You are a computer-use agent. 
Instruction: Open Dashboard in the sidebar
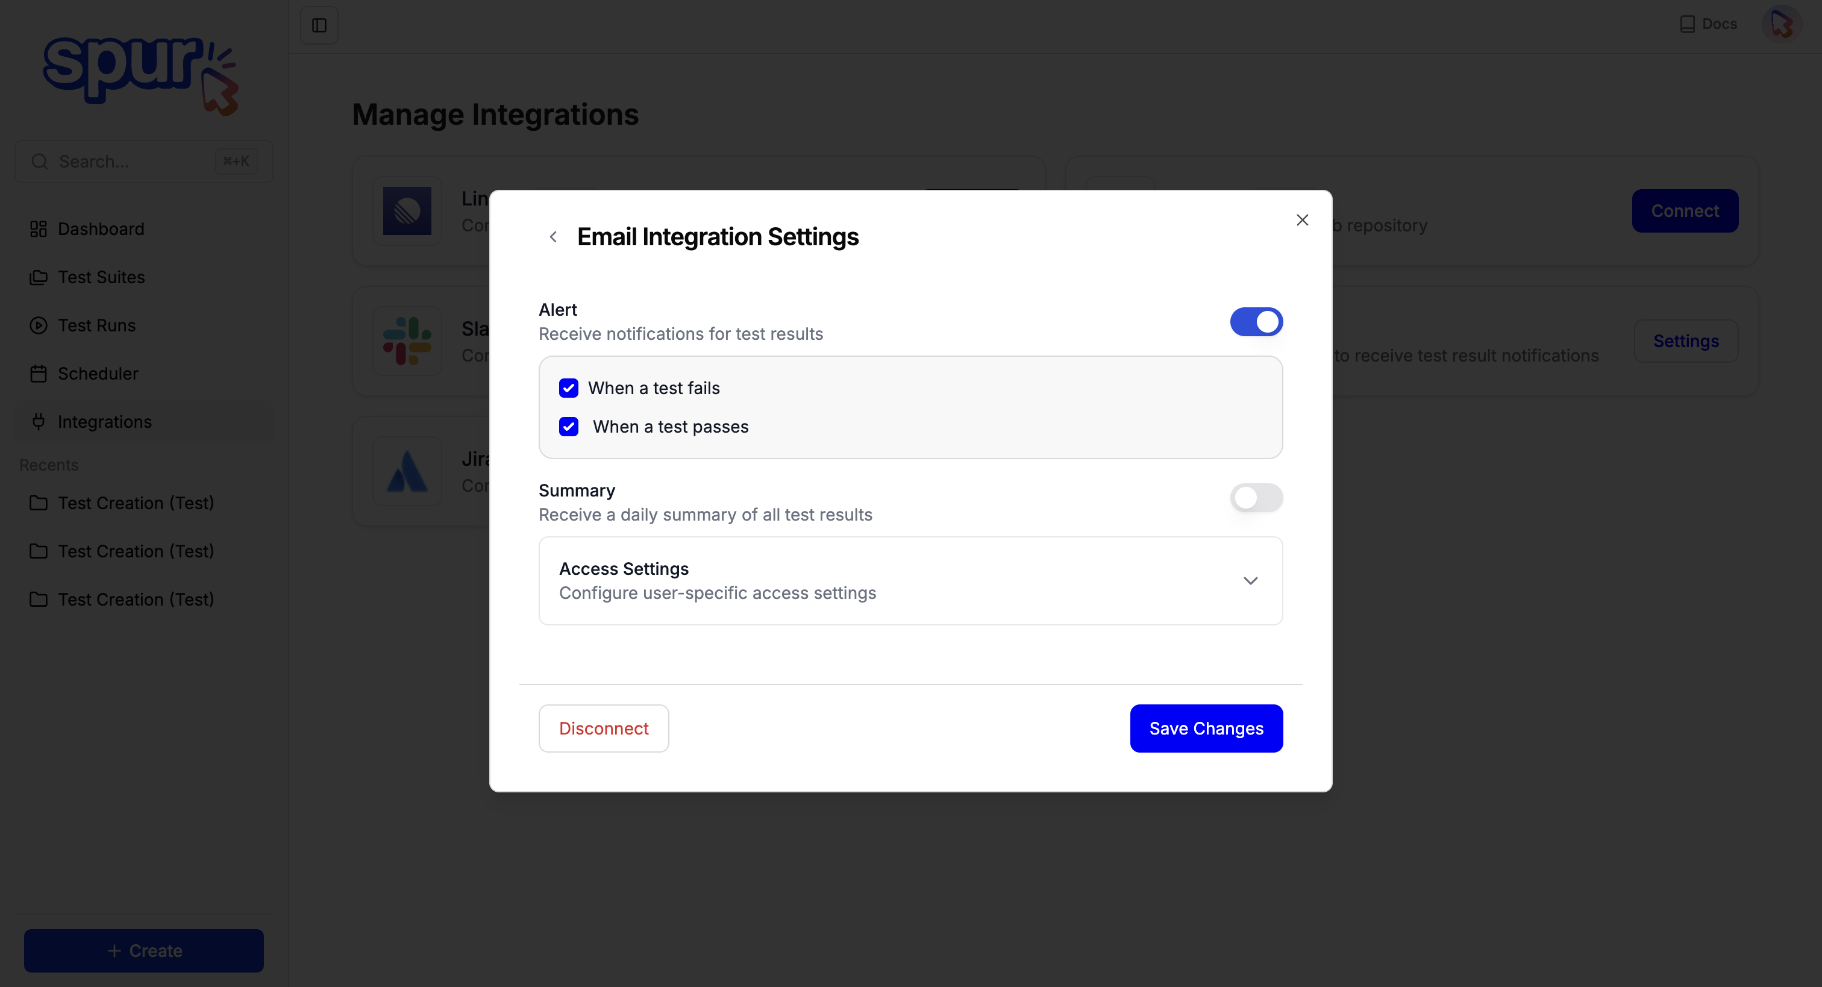101,229
